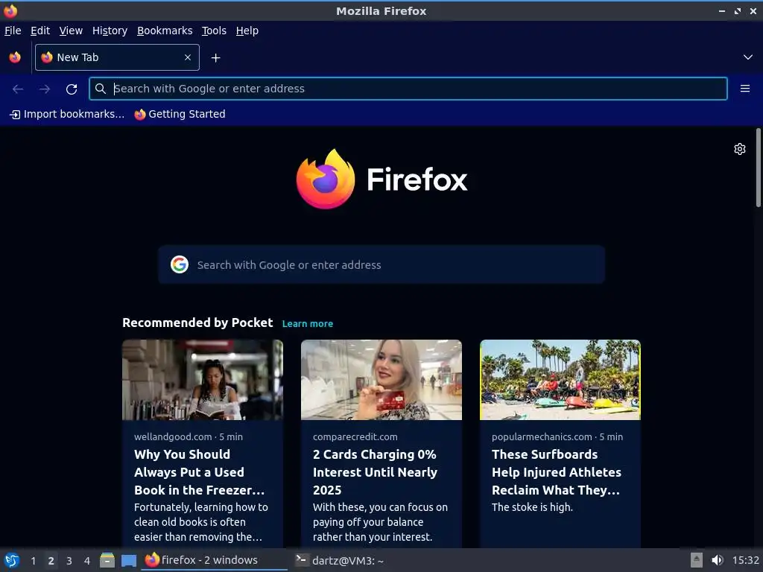Click the search magnifier in the address bar
The width and height of the screenshot is (763, 572).
[x=101, y=89]
